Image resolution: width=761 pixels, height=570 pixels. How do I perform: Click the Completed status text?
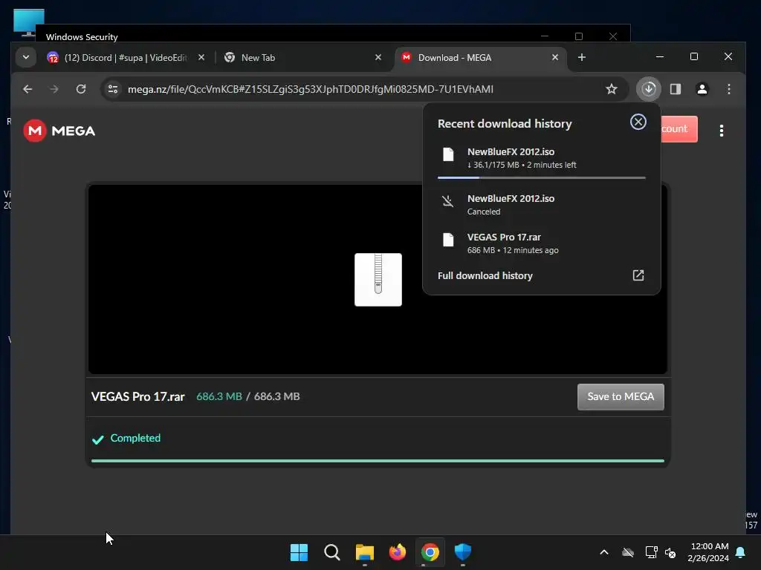pyautogui.click(x=135, y=438)
